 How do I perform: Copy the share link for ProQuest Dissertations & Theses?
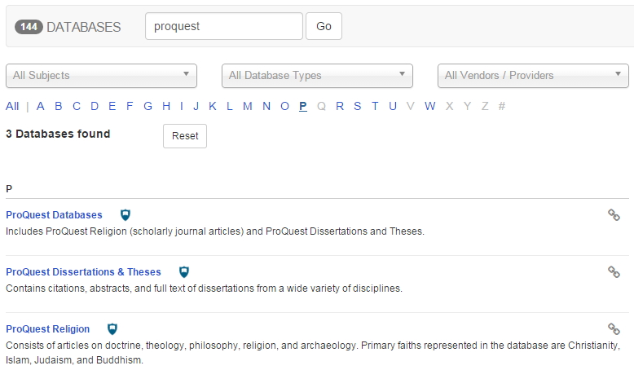point(614,271)
